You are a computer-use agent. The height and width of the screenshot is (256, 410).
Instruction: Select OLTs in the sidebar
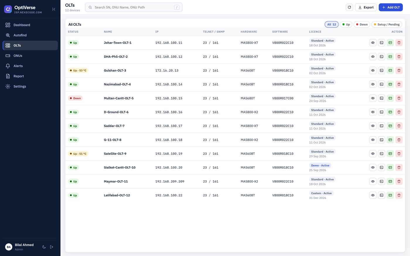click(x=30, y=45)
